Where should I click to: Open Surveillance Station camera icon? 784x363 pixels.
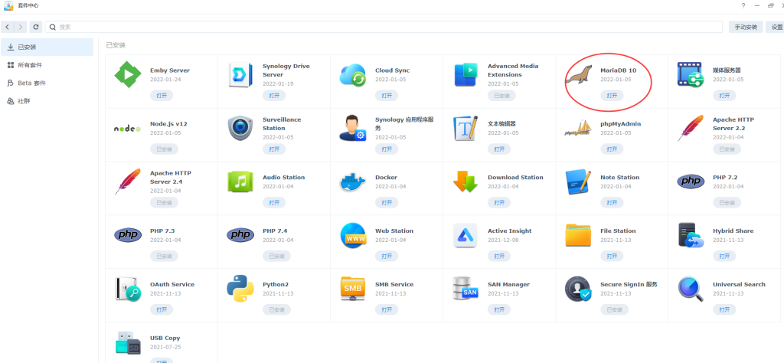[240, 129]
